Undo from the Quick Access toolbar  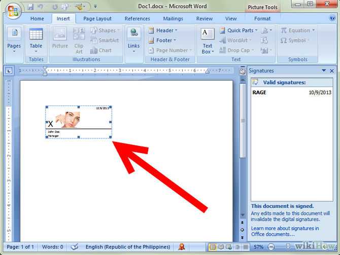(41, 7)
